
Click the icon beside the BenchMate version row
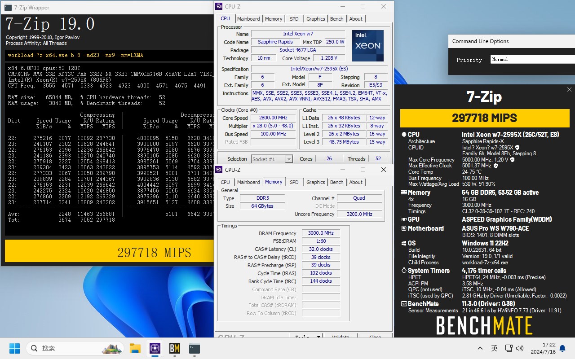[404, 304]
